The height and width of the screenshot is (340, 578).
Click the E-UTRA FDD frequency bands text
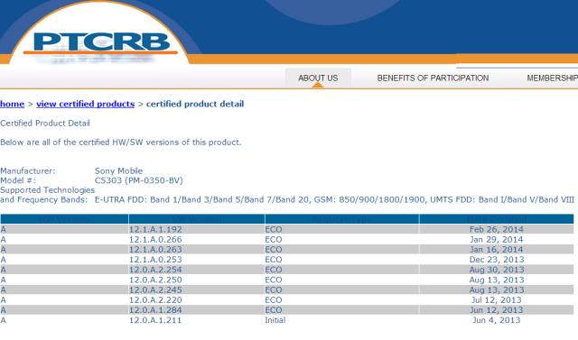pos(334,200)
